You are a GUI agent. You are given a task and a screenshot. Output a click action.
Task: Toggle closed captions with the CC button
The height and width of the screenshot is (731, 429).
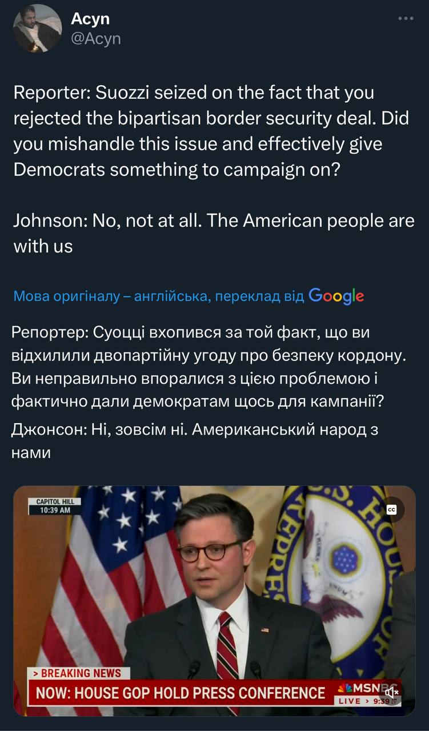pos(392,509)
